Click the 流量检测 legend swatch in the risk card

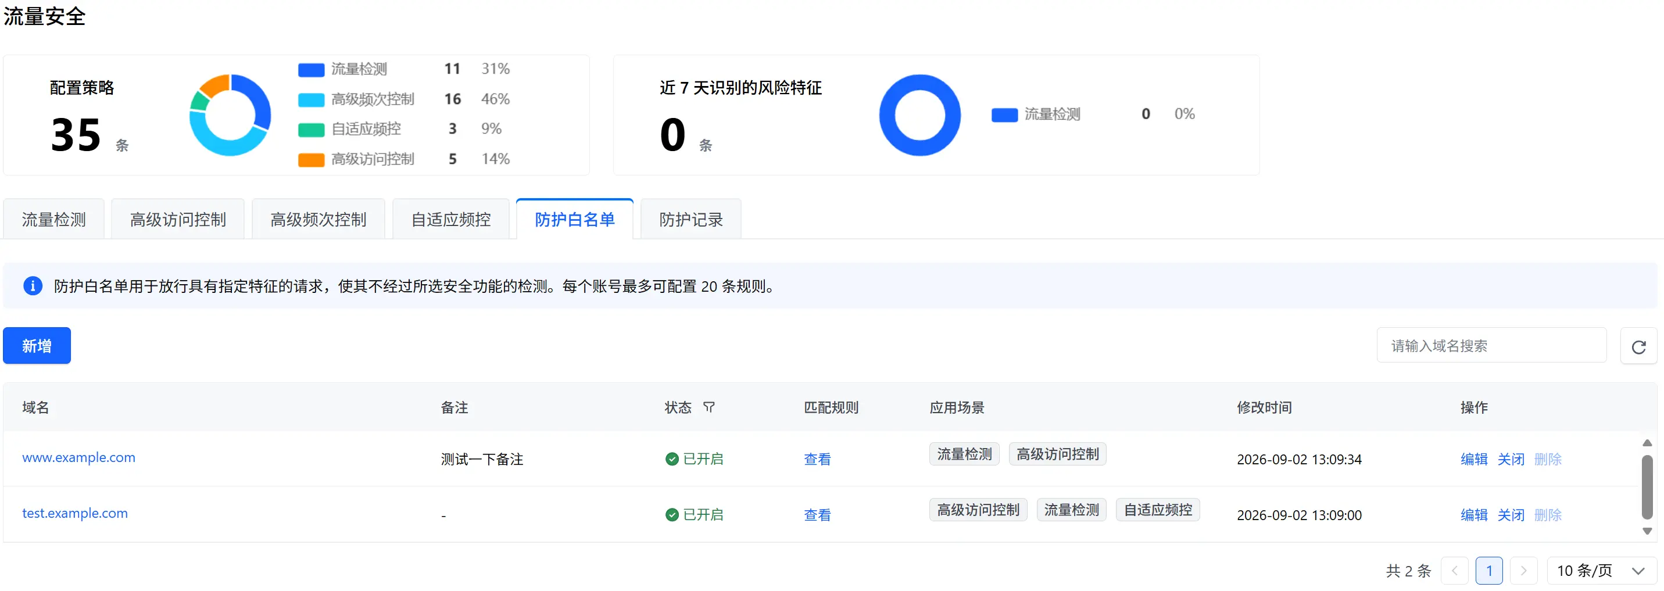1004,115
